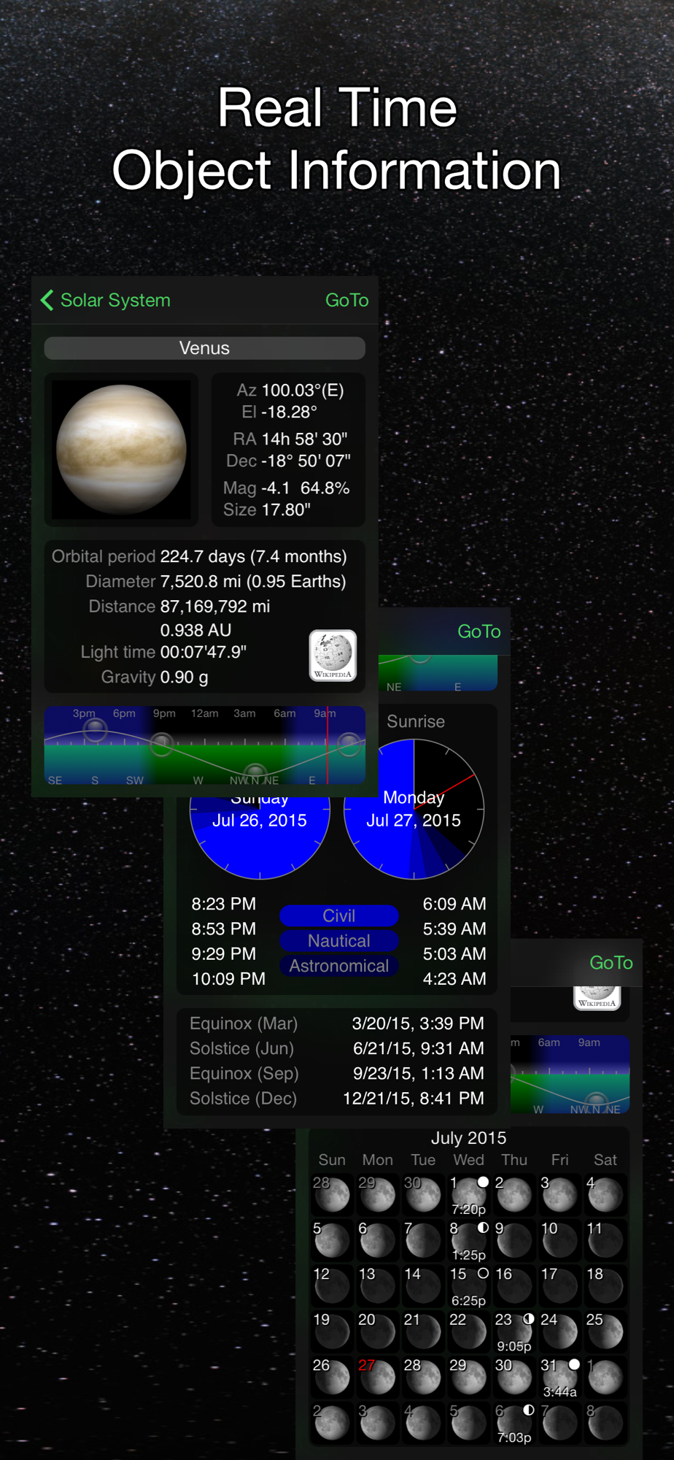The image size is (674, 1460).
Task: Select July 20 in moon calendar
Action: pyautogui.click(x=377, y=1332)
